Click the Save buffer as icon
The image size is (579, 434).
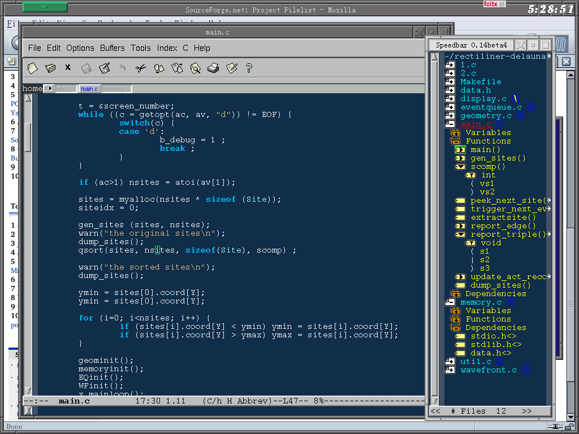[104, 68]
